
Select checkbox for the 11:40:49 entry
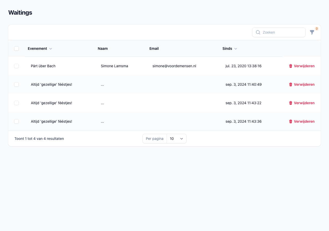pos(16,84)
